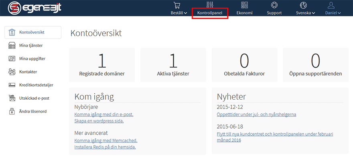
Task: Click the date '2015-06-18'
Action: (230, 127)
